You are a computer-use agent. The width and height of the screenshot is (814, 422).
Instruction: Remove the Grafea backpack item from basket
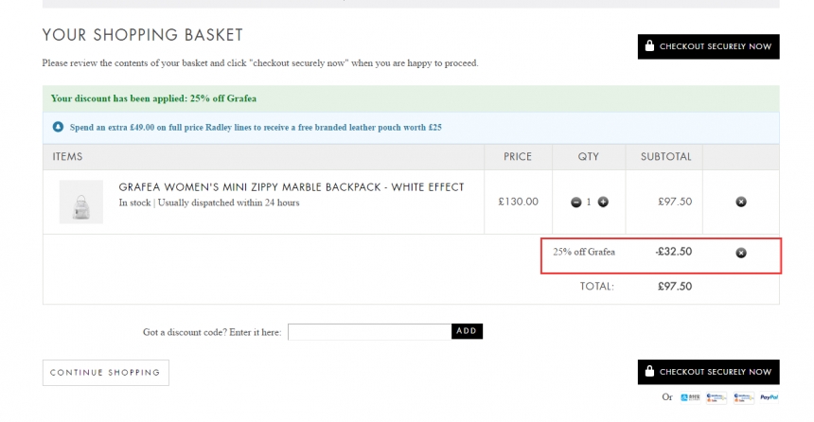click(741, 202)
